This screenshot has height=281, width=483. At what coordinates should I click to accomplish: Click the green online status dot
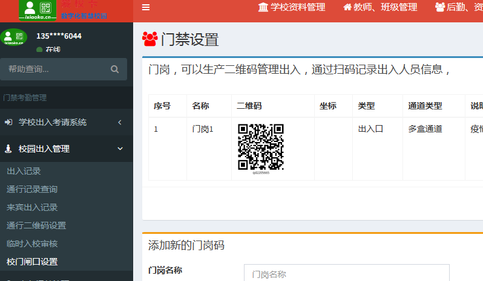point(39,50)
